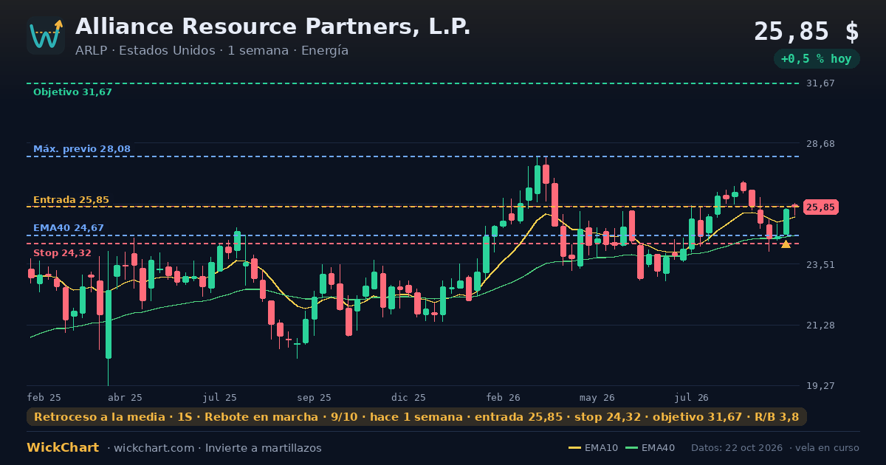This screenshot has width=886, height=465.
Task: Click the 25,85 $ current price
Action: [x=806, y=32]
